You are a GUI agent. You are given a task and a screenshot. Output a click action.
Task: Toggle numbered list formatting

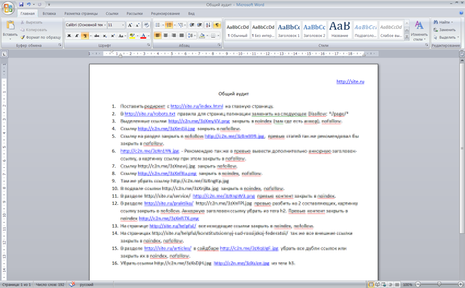click(x=168, y=25)
